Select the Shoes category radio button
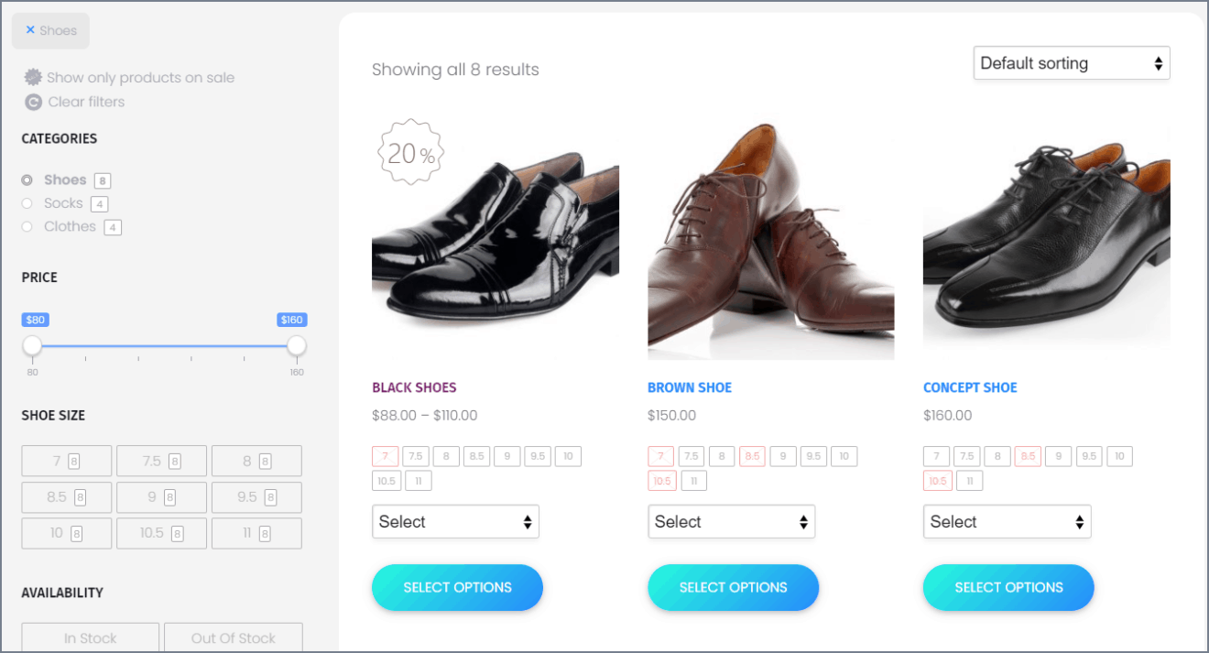Viewport: 1209px width, 653px height. [27, 180]
